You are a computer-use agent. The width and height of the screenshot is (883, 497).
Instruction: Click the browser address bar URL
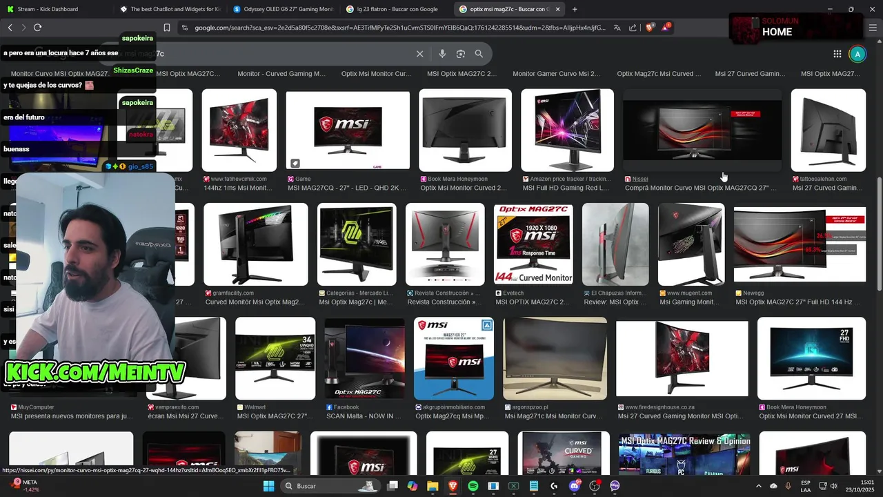(399, 28)
